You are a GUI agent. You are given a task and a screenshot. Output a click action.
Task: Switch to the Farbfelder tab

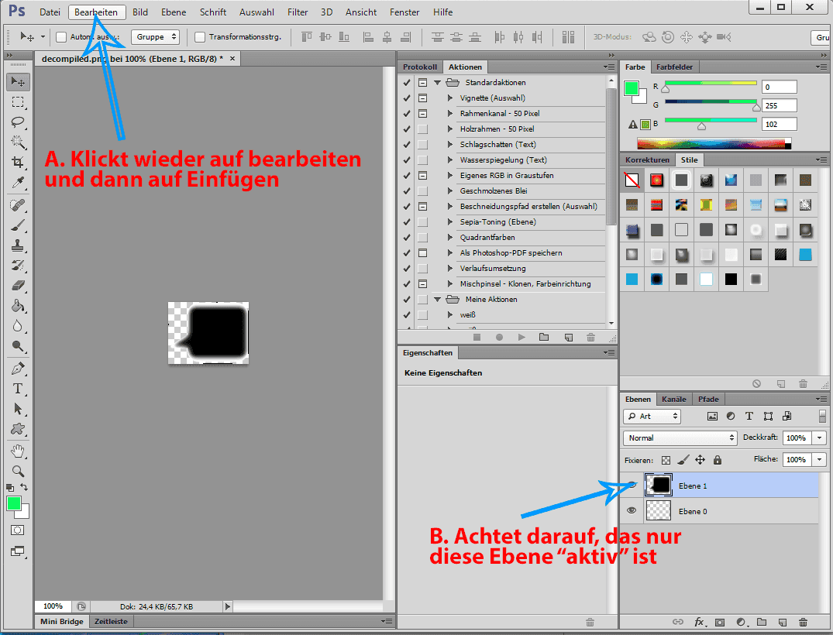tap(674, 67)
